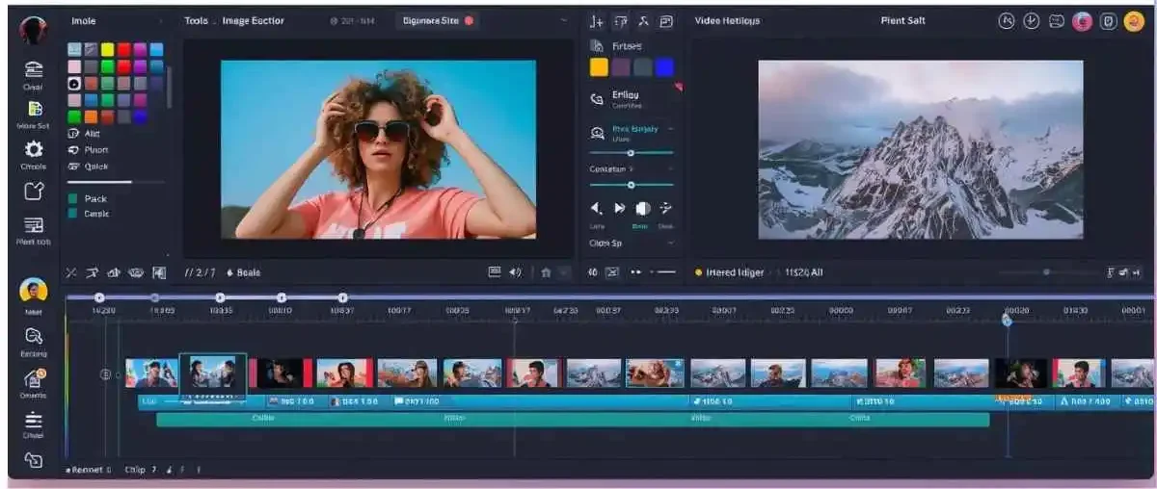Viewport: 1157px width, 489px height.
Task: Click the first circular icon in top-right header
Action: point(1007,21)
